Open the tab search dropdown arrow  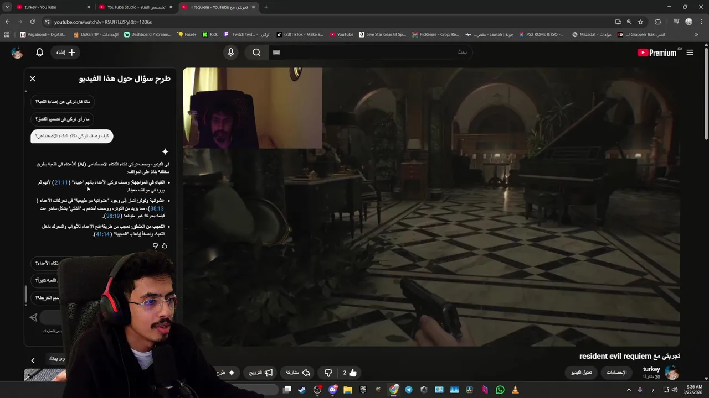pos(7,7)
